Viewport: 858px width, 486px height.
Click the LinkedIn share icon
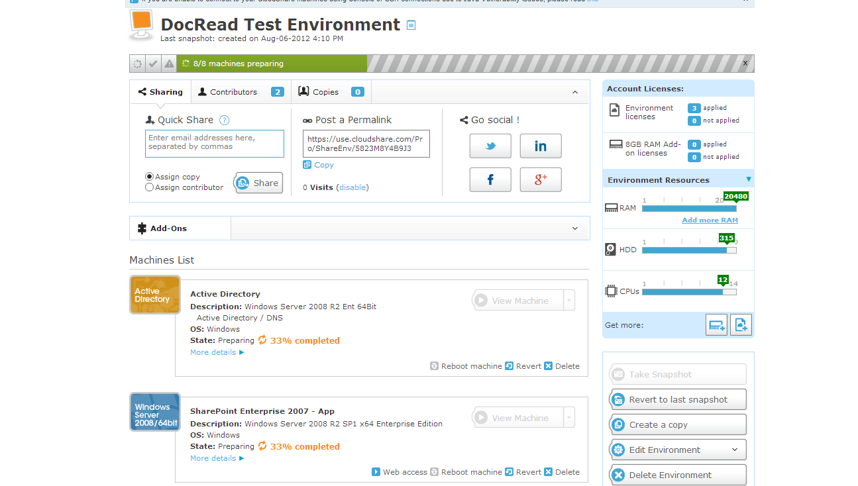tap(540, 146)
